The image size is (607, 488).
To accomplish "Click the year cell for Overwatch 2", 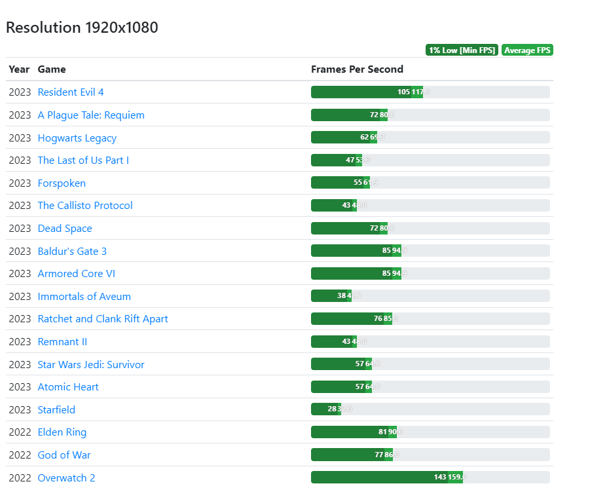I will tap(20, 478).
